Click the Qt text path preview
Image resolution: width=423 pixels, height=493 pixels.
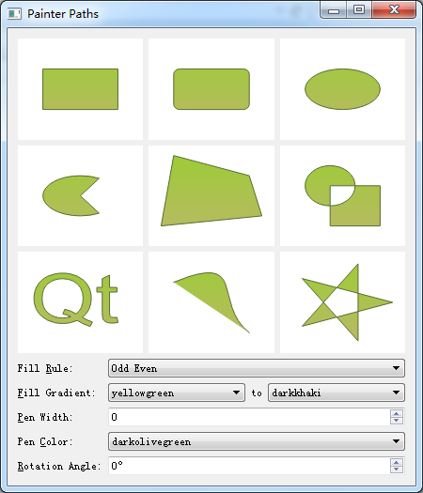tap(80, 301)
